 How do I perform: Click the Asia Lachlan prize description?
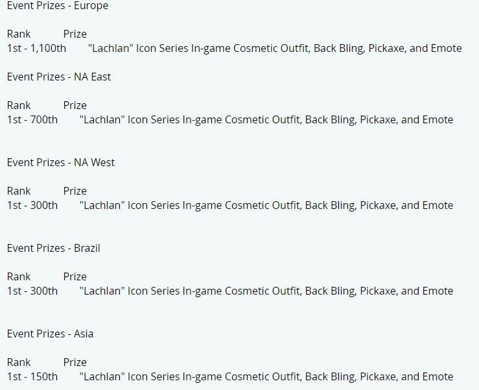[266, 376]
